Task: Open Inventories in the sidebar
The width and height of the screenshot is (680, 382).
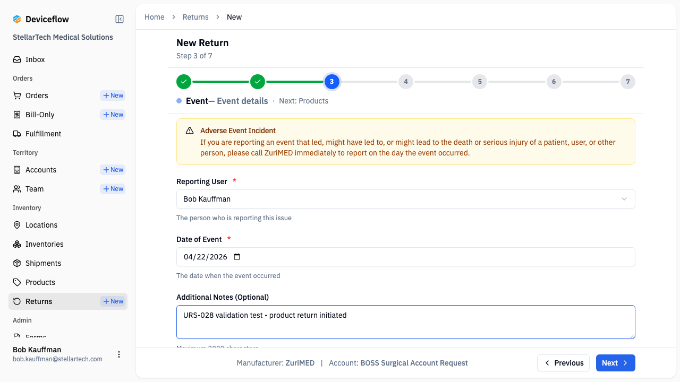Action: click(x=68, y=244)
